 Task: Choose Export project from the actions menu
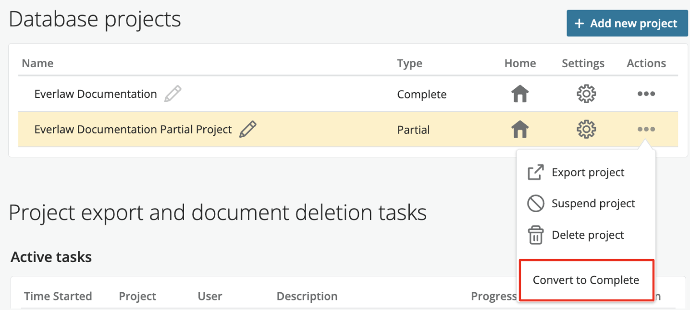click(x=588, y=173)
